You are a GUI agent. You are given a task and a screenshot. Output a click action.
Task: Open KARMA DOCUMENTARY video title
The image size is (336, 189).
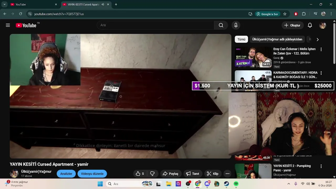coord(295,75)
